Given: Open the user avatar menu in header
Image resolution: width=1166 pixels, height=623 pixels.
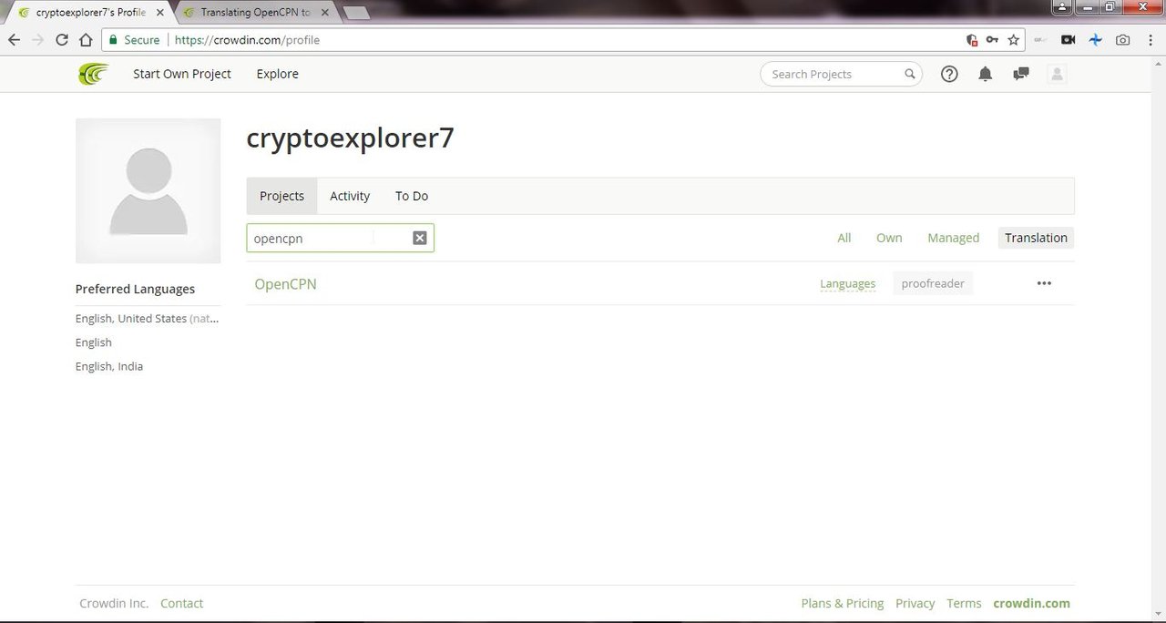Looking at the screenshot, I should [1057, 74].
